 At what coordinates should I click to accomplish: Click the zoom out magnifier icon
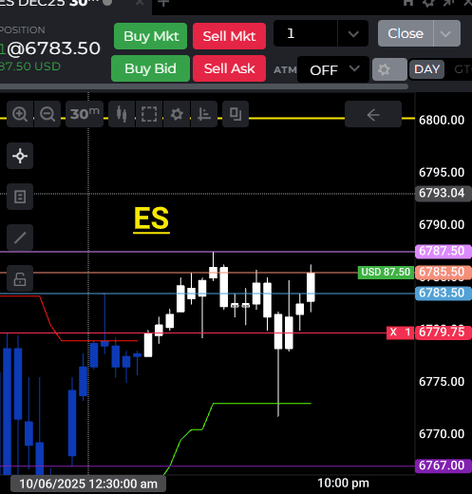point(47,114)
